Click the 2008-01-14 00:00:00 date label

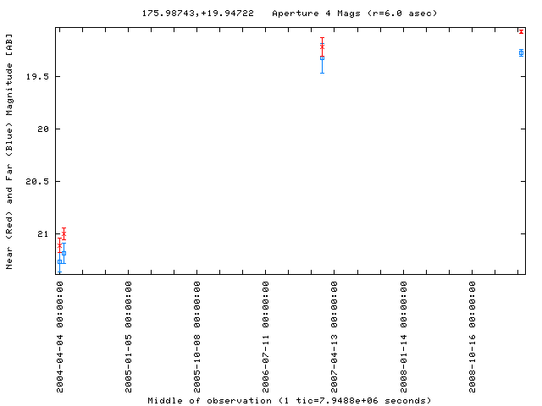(x=403, y=337)
